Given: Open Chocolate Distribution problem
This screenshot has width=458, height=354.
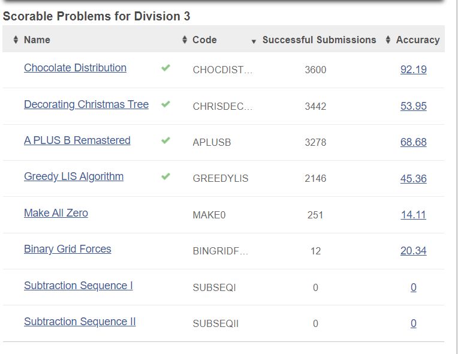Looking at the screenshot, I should pyautogui.click(x=75, y=68).
